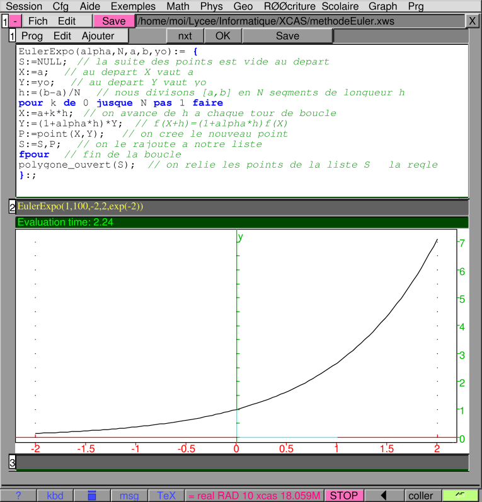The width and height of the screenshot is (482, 502).
Task: Click the pink minus collapse button
Action: click(x=15, y=21)
